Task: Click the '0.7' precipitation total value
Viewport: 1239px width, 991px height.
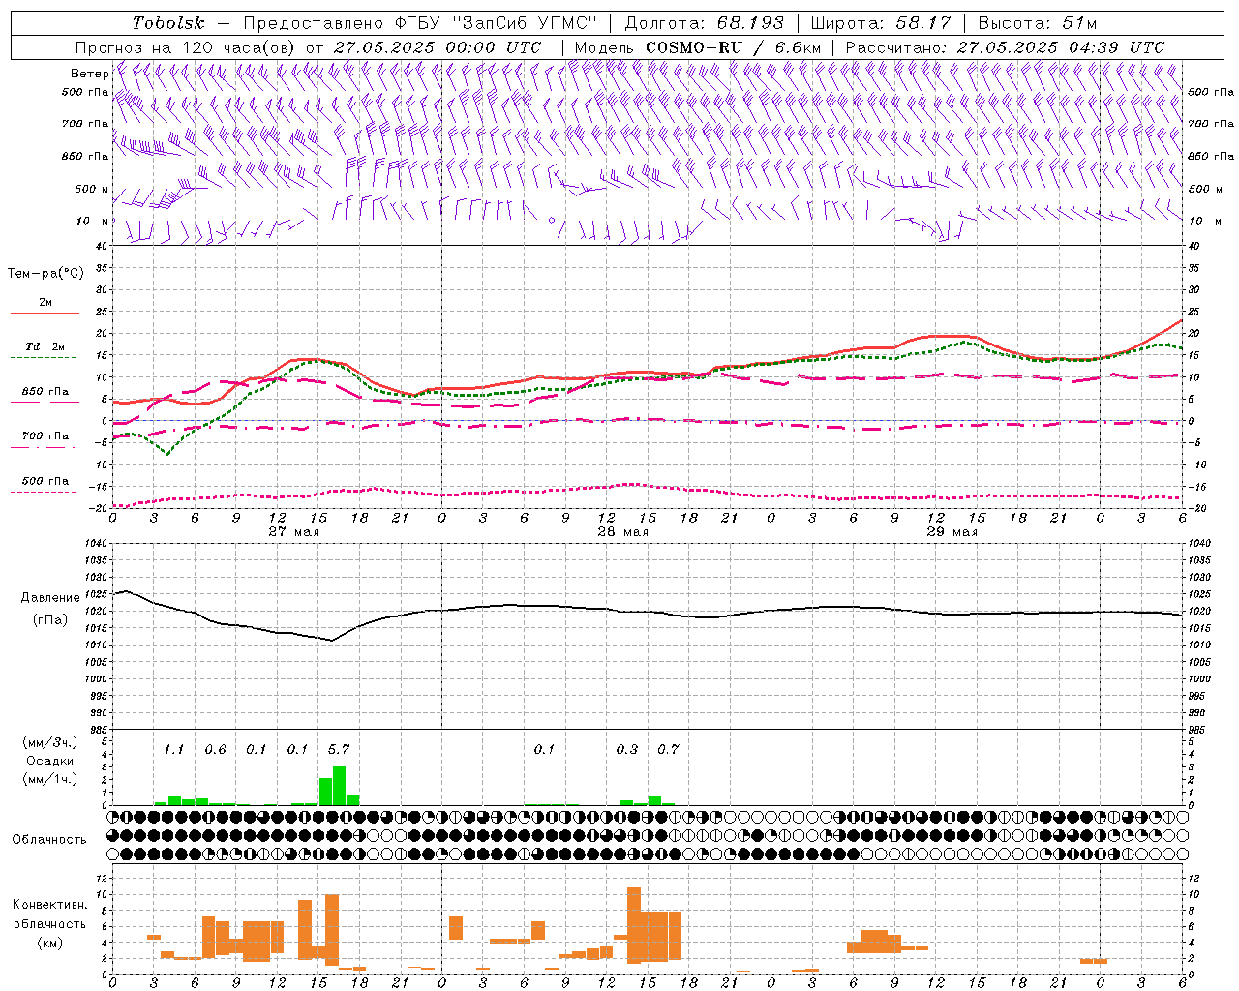Action: tap(668, 750)
